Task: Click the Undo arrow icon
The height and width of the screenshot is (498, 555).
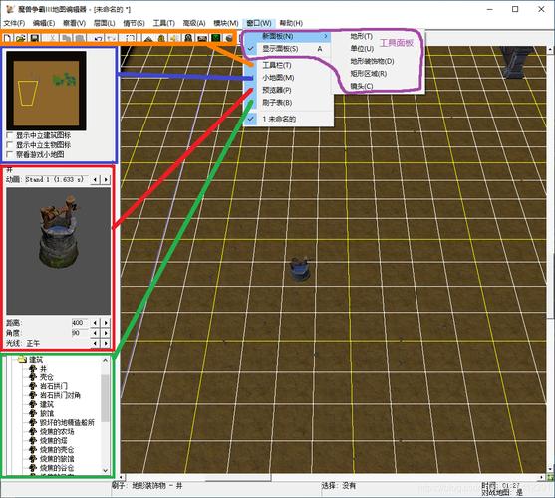Action: [99, 38]
